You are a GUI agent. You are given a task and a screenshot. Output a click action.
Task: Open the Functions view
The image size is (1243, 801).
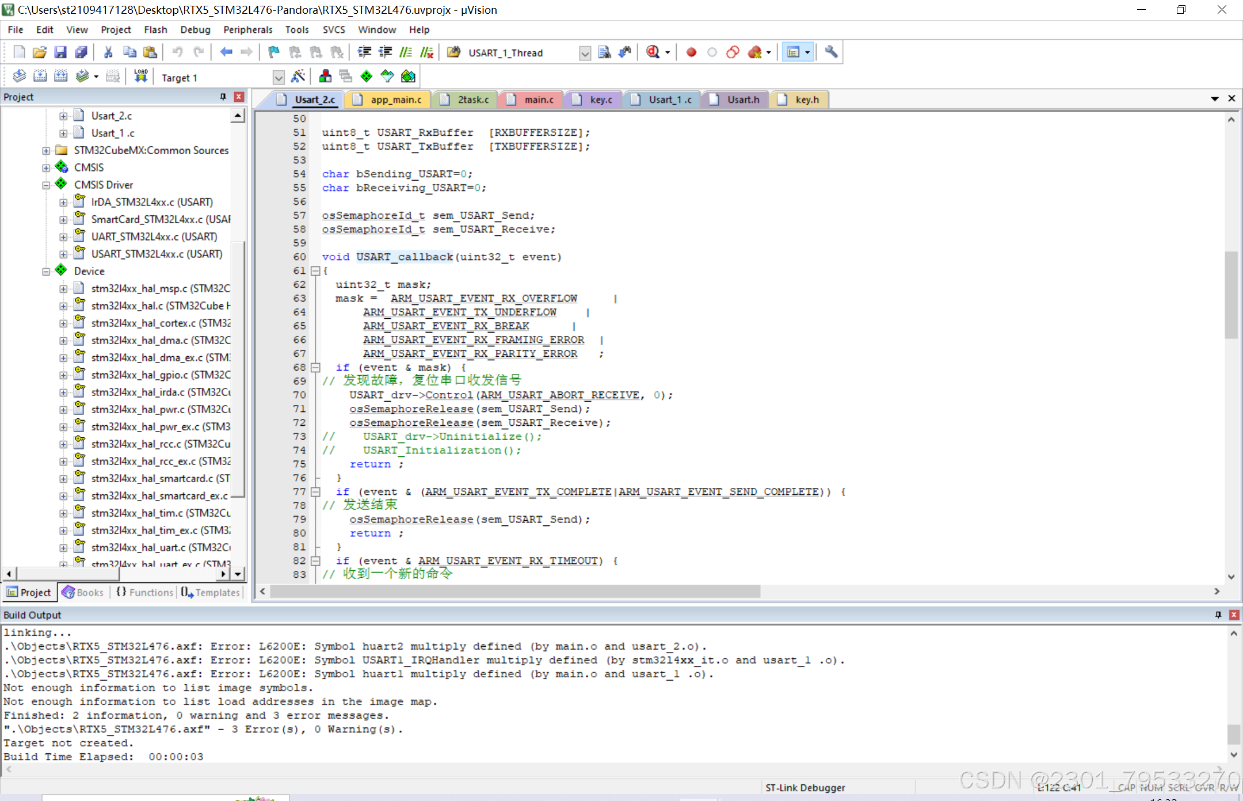point(144,592)
